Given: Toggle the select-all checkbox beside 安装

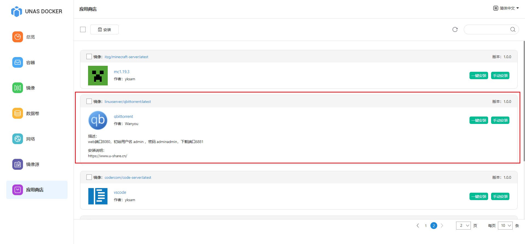Looking at the screenshot, I should [83, 29].
